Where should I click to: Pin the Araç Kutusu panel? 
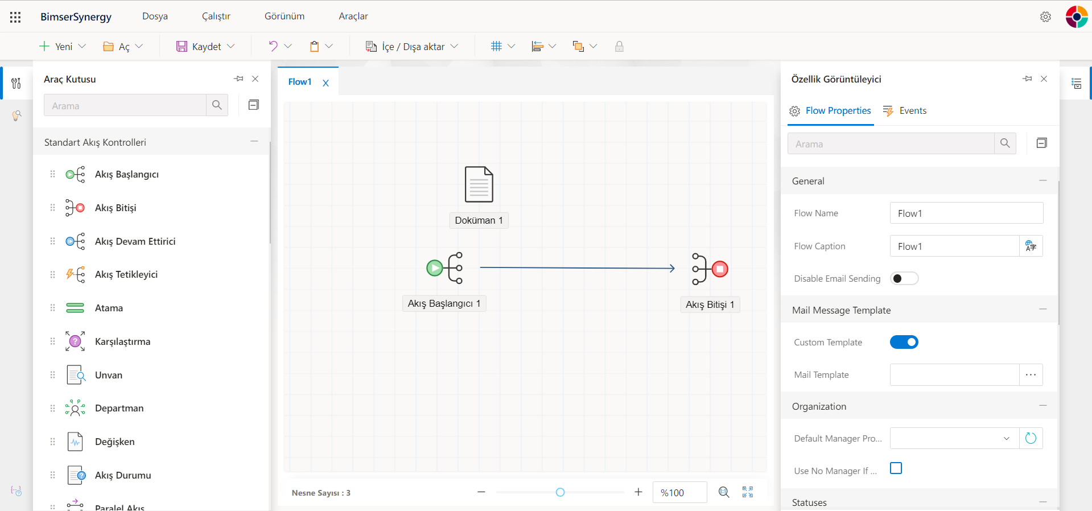(x=239, y=79)
